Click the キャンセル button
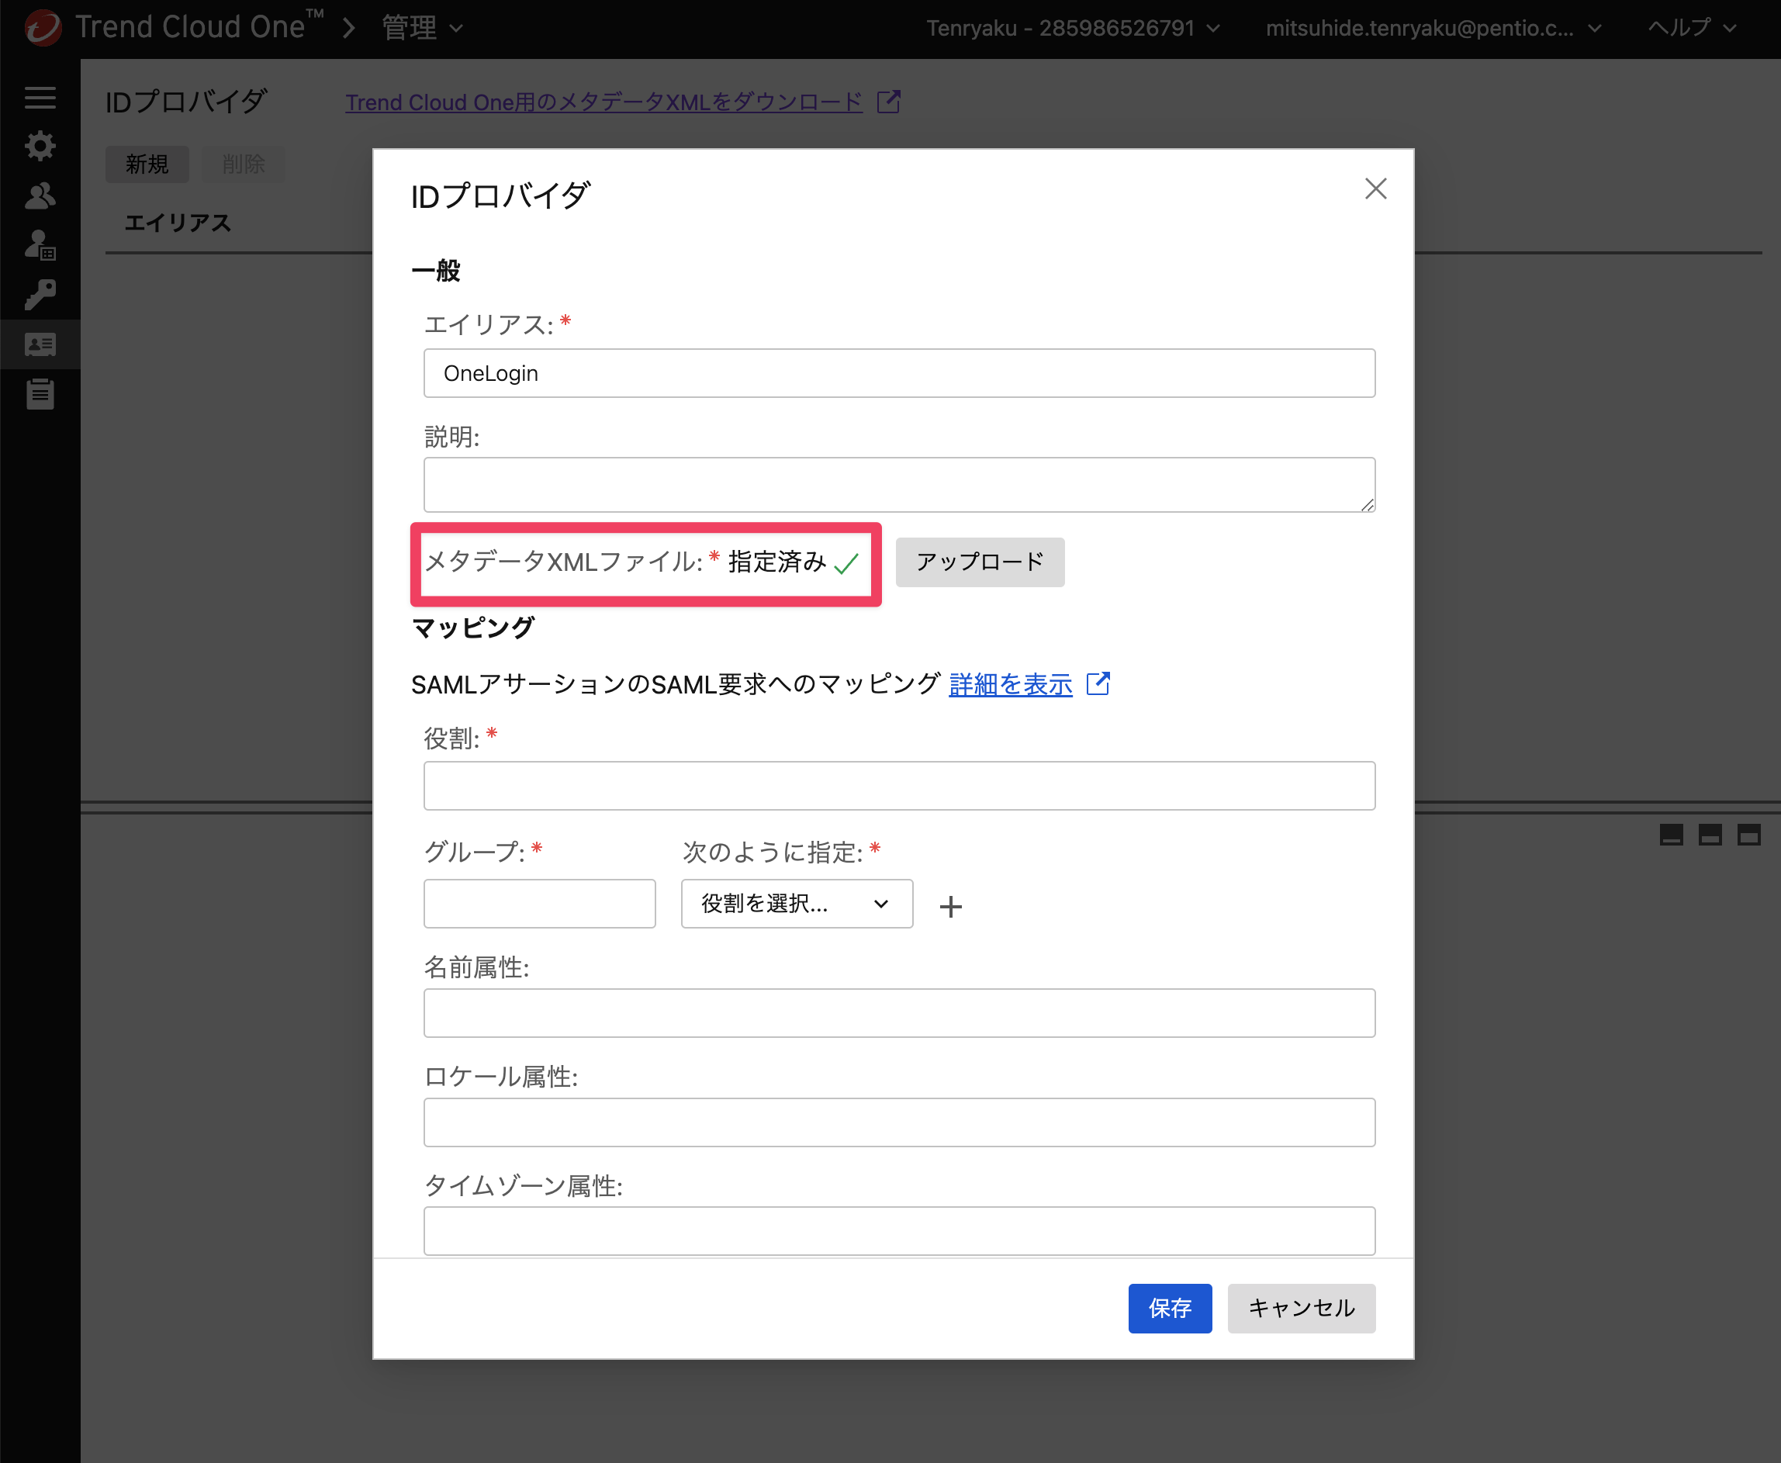 tap(1301, 1308)
